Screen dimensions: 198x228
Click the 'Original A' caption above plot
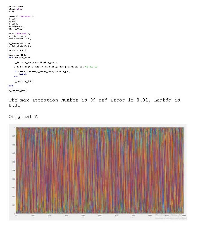point(23,117)
